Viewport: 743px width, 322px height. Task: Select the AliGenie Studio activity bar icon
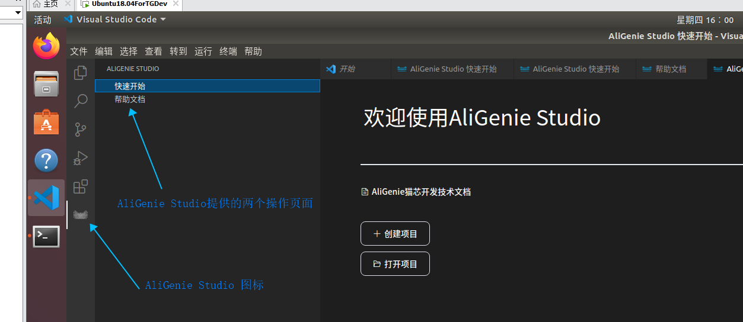[x=80, y=215]
